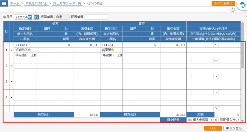Open the calendar date picker icon
The height and width of the screenshot is (132, 247).
click(x=37, y=17)
